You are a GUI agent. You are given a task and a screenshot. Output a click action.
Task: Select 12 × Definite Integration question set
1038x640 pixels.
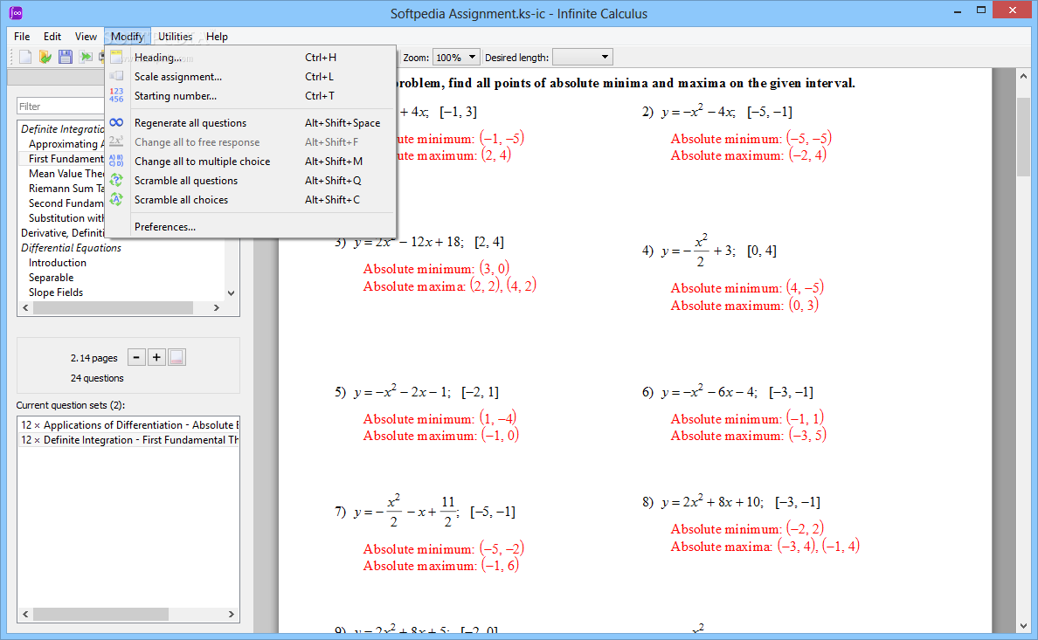coord(129,440)
